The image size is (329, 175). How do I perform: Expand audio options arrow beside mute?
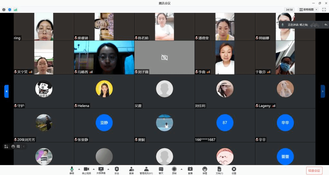pos(79,169)
